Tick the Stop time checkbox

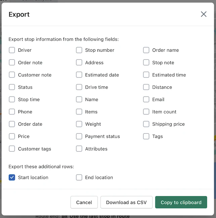(12, 99)
